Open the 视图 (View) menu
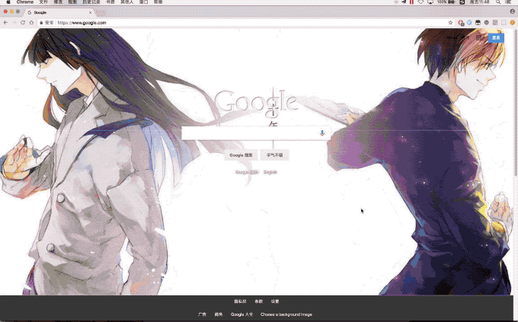 point(72,2)
